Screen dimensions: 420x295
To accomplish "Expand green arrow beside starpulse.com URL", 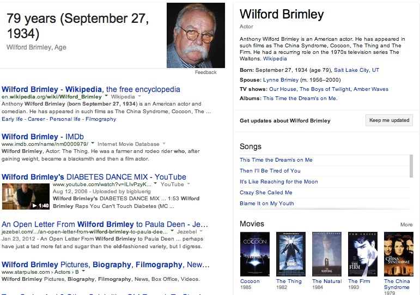I will click(x=83, y=271).
